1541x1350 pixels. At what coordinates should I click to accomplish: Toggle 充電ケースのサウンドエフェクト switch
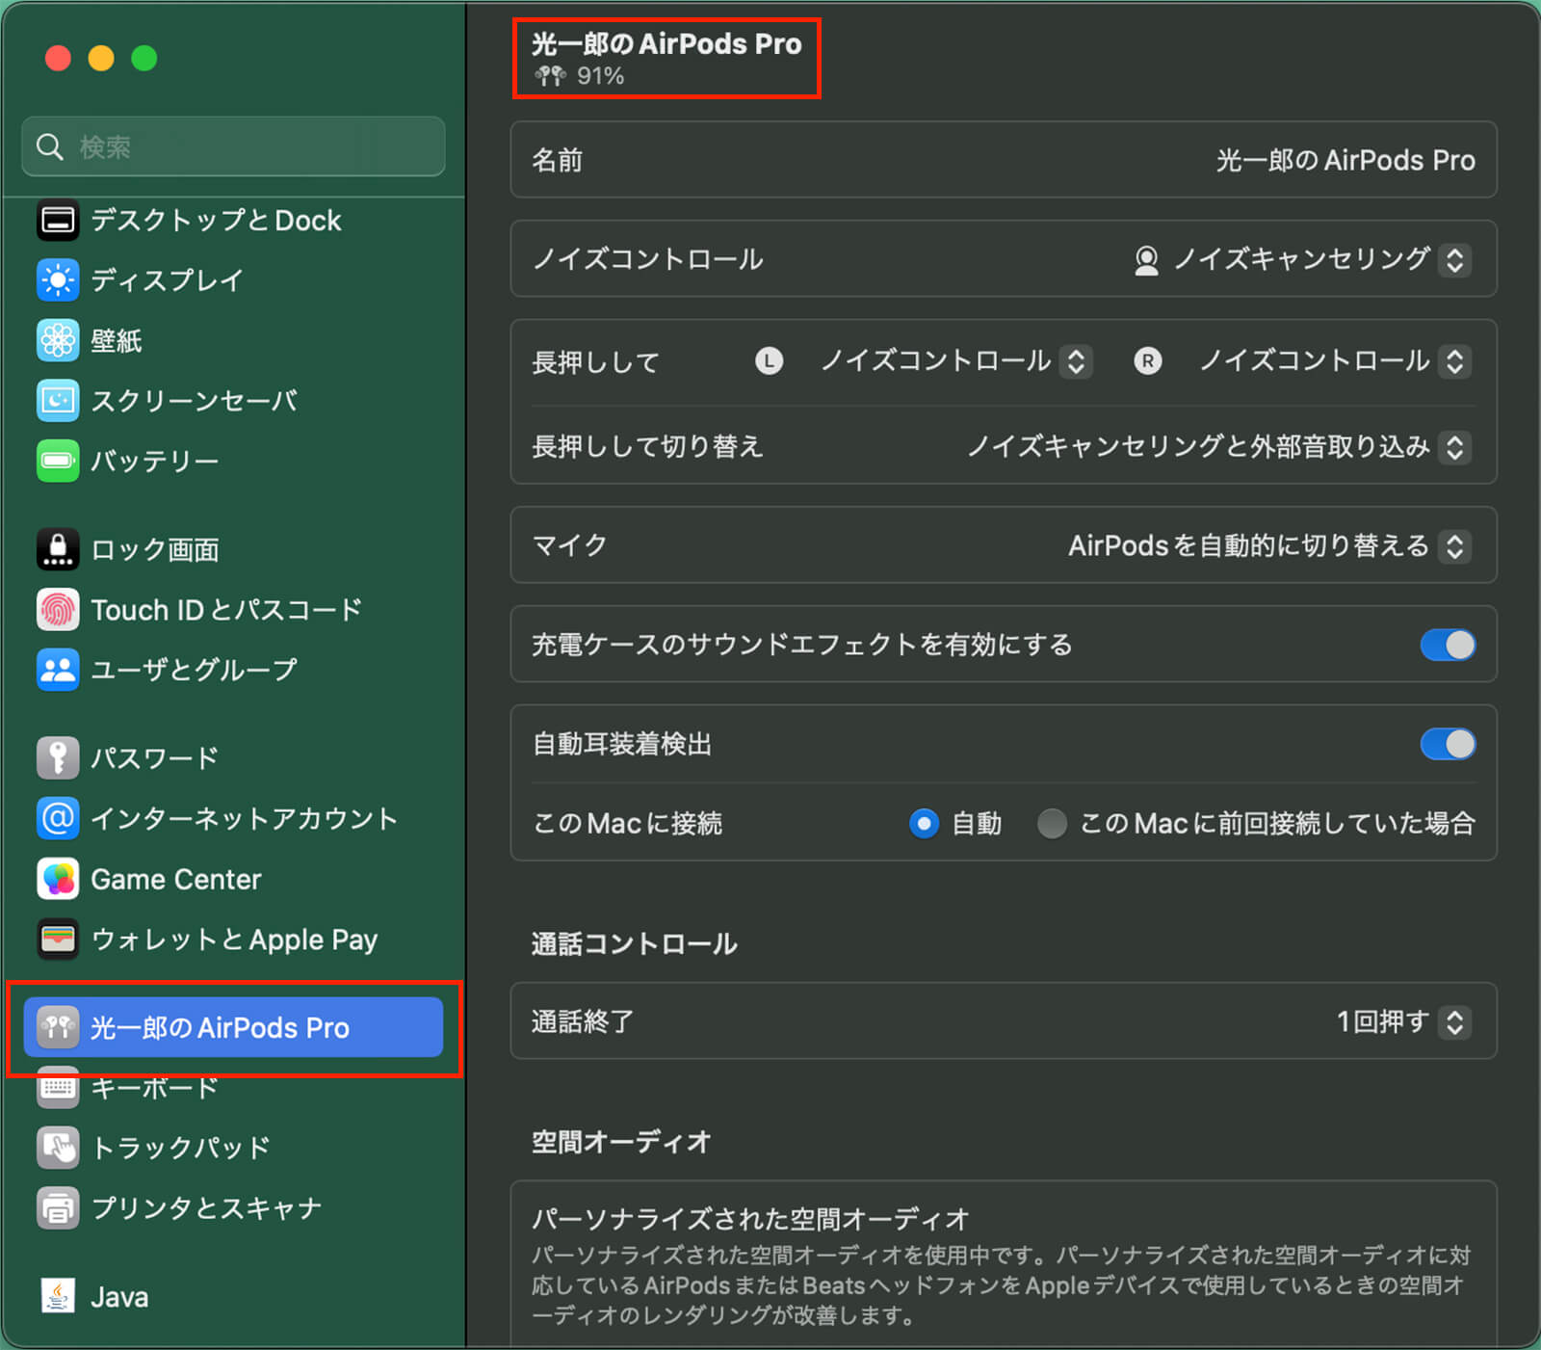point(1448,645)
